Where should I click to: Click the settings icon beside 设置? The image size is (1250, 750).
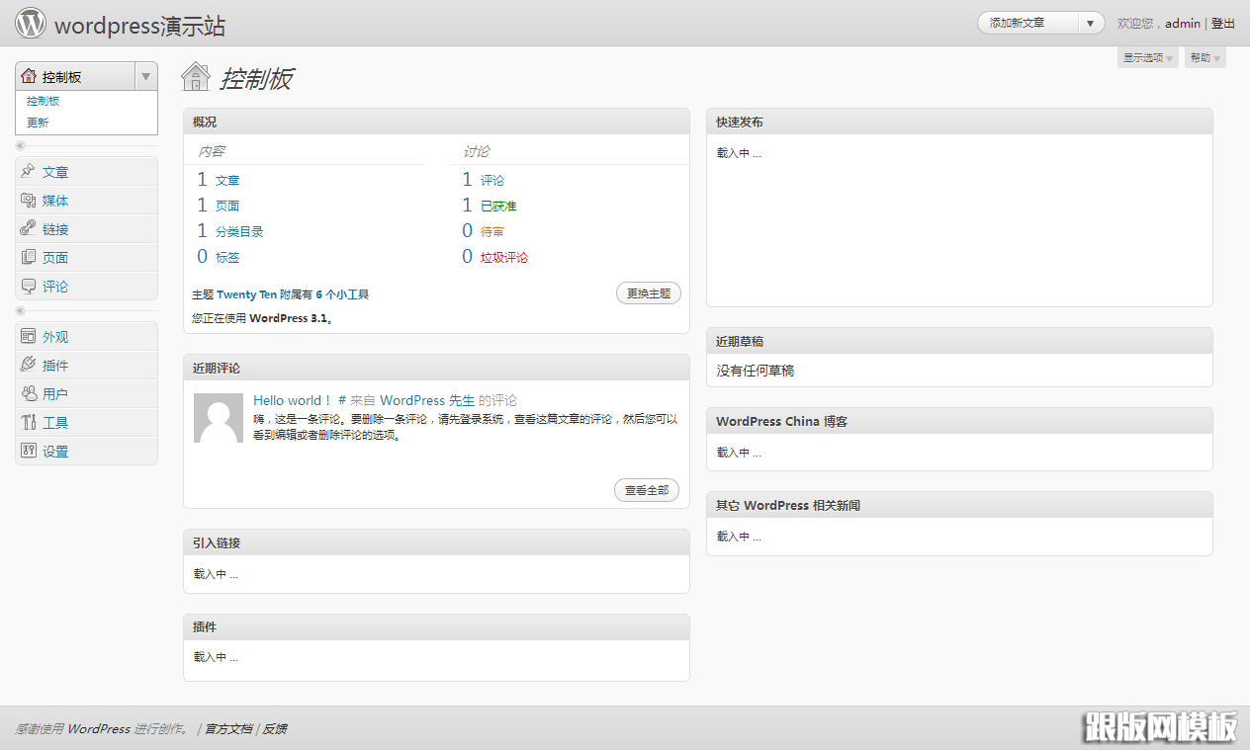click(28, 452)
